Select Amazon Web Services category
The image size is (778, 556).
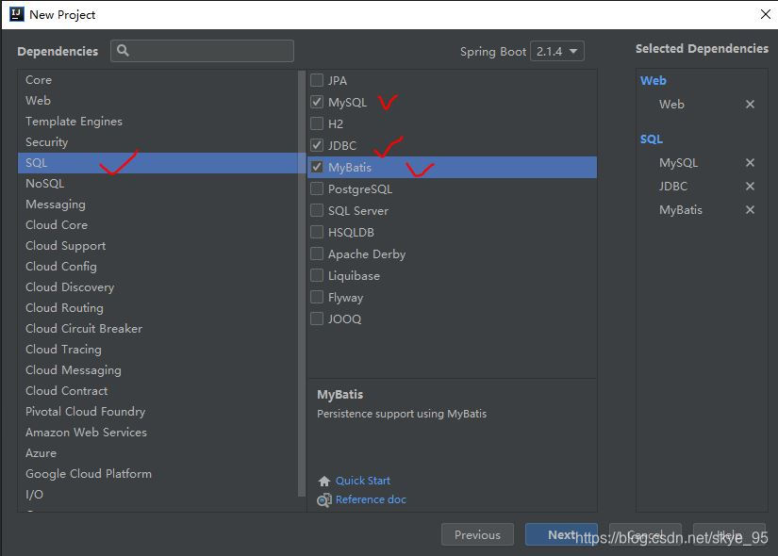(x=157, y=433)
